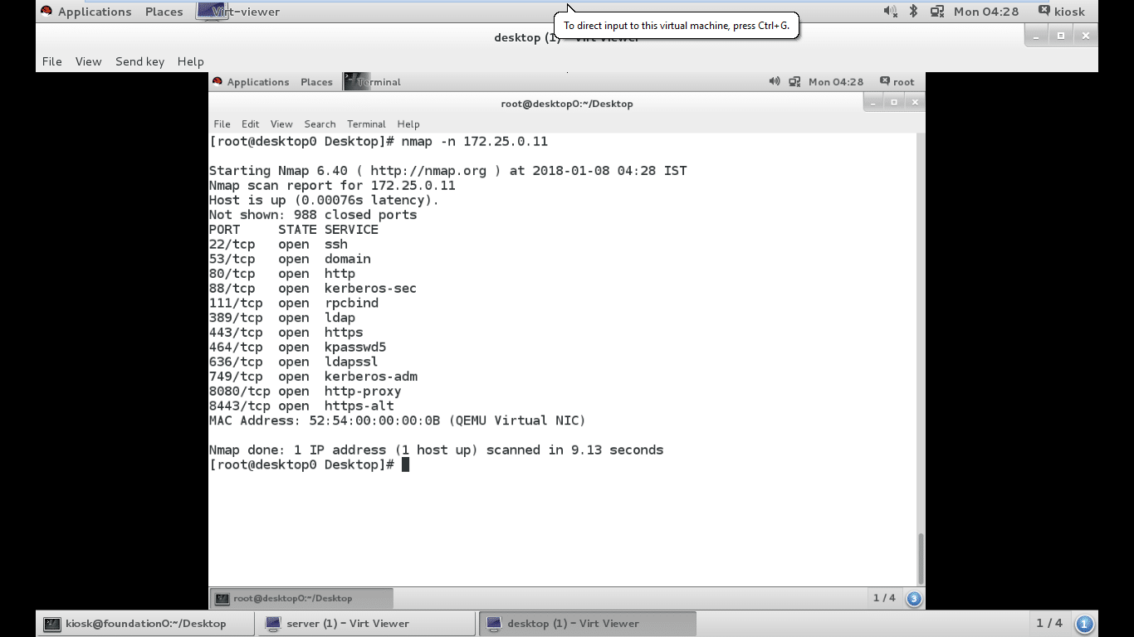Screen dimensions: 1134x637
Task: Click the guest panel network icon
Action: tap(794, 82)
